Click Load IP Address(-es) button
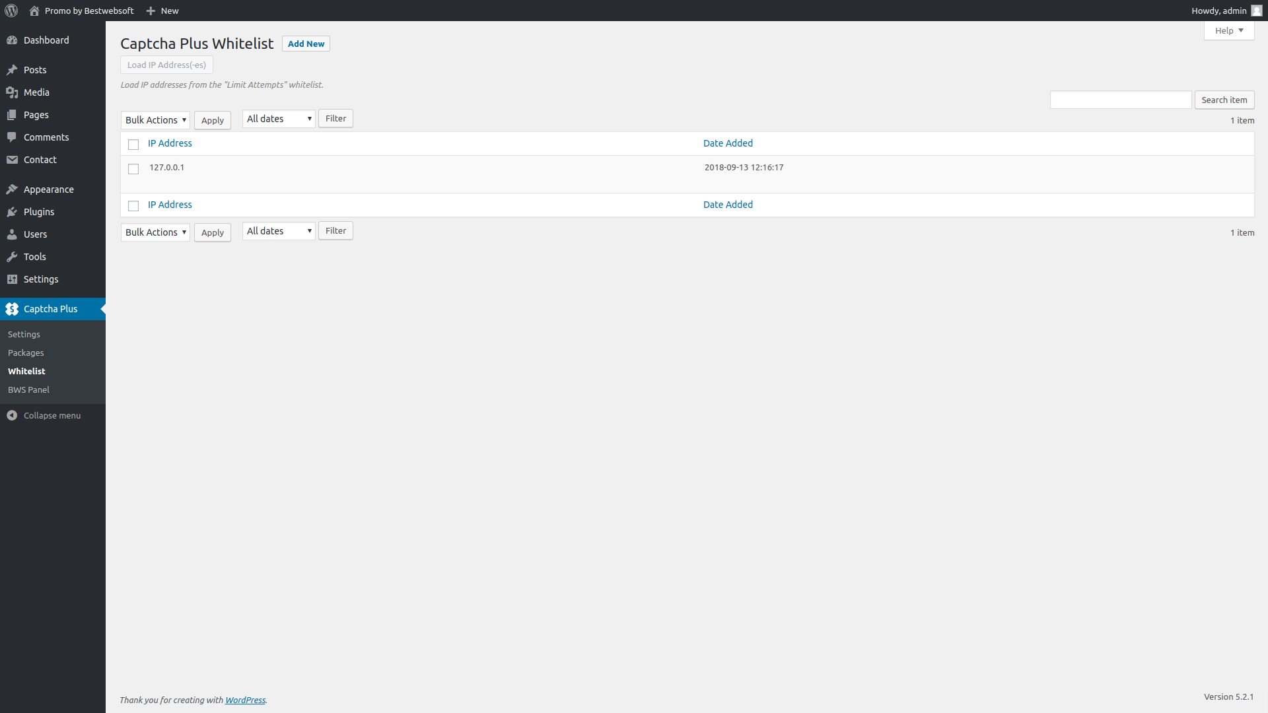The image size is (1268, 713). tap(166, 65)
